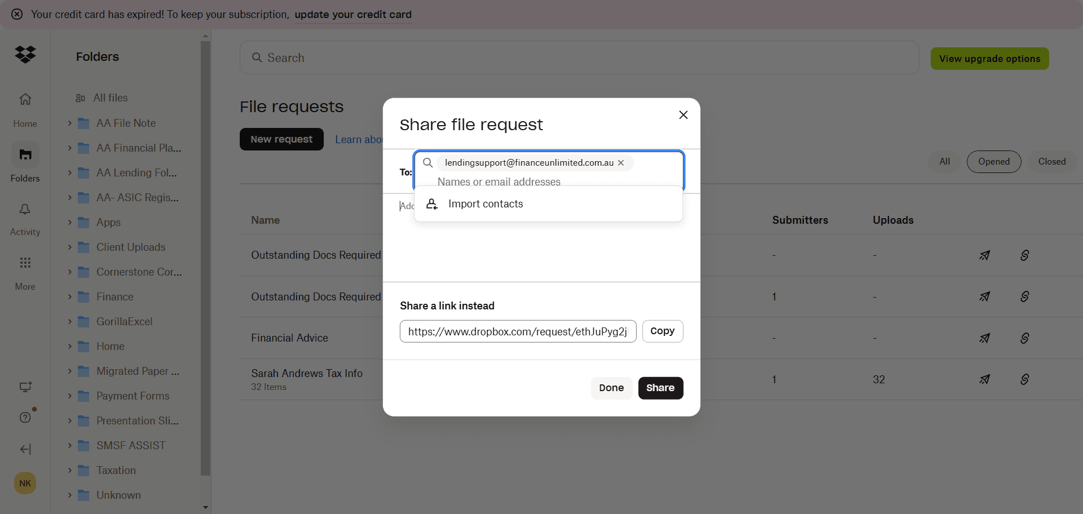Click the New request button
The image size is (1083, 514).
click(x=281, y=139)
